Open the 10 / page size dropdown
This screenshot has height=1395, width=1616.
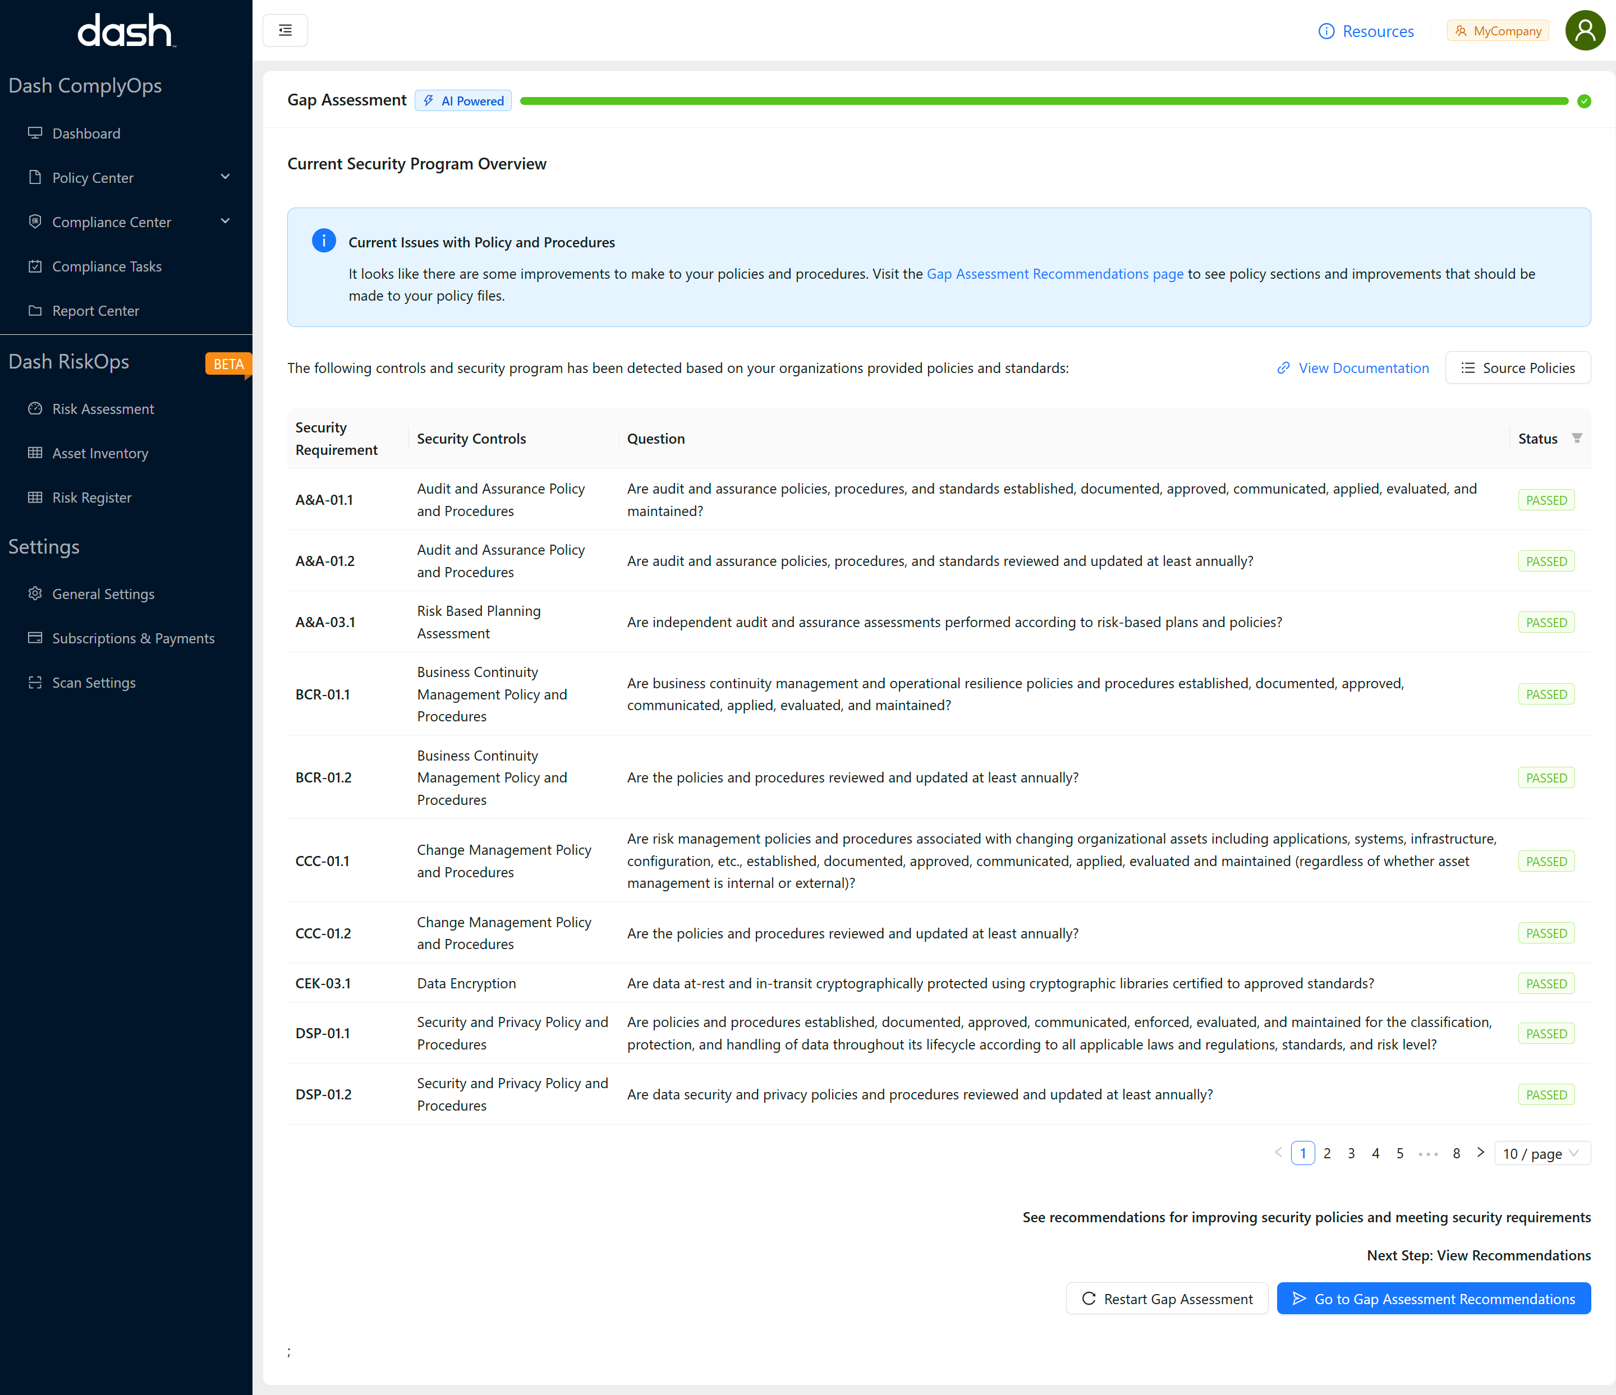pyautogui.click(x=1541, y=1153)
